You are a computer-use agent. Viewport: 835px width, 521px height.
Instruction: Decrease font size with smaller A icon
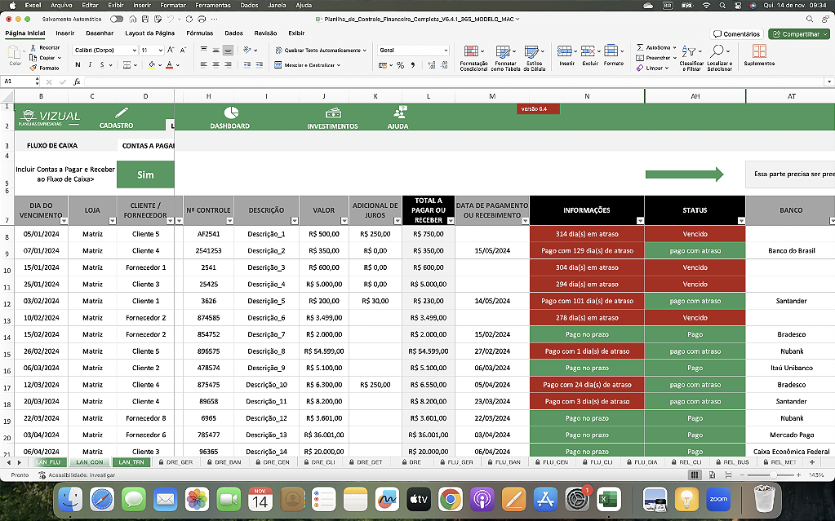183,50
